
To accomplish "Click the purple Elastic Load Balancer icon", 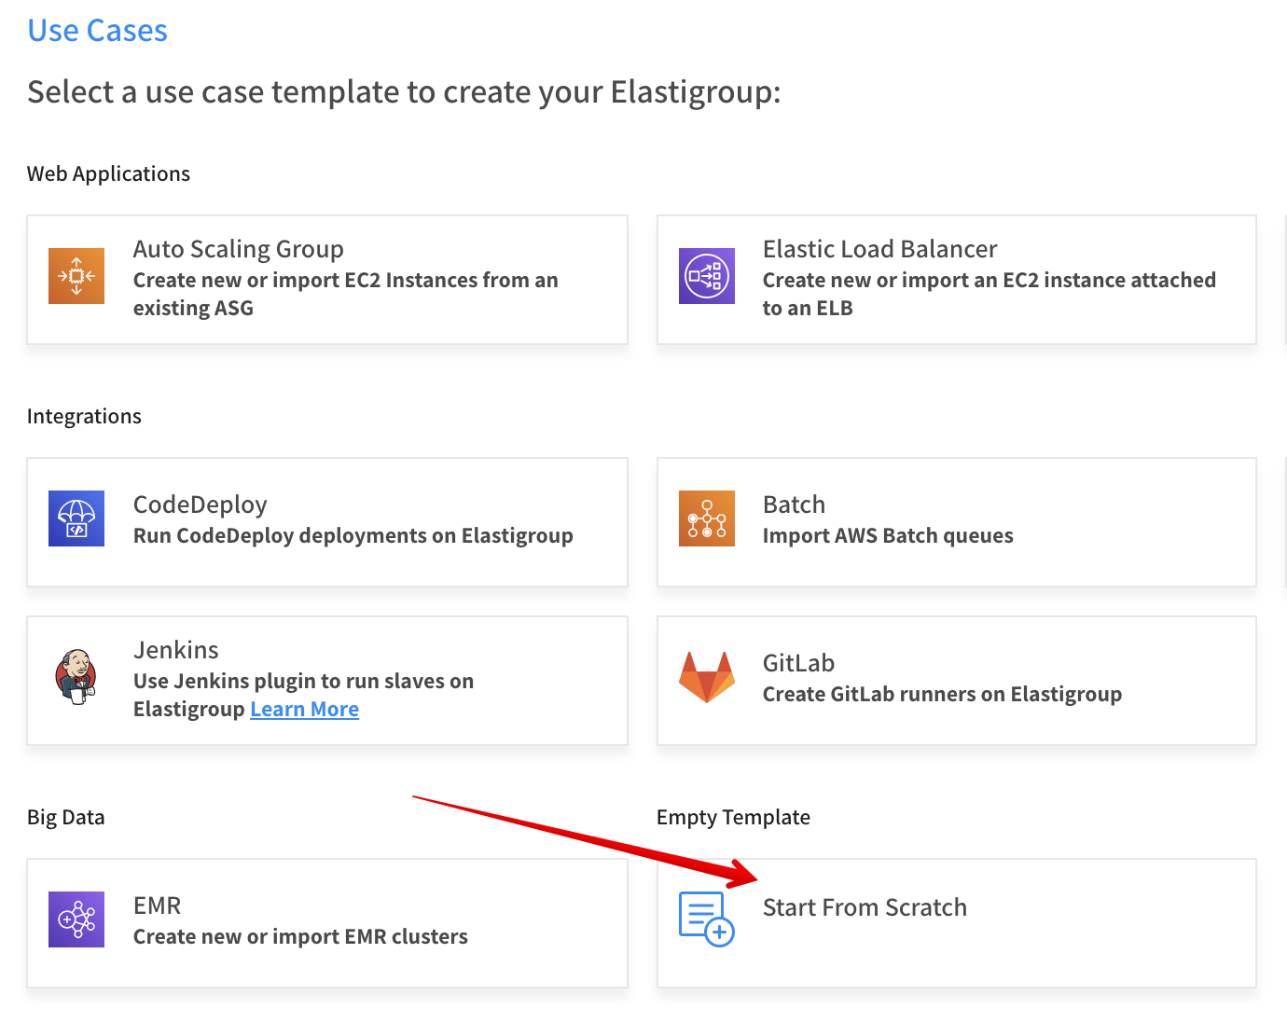I will [706, 276].
